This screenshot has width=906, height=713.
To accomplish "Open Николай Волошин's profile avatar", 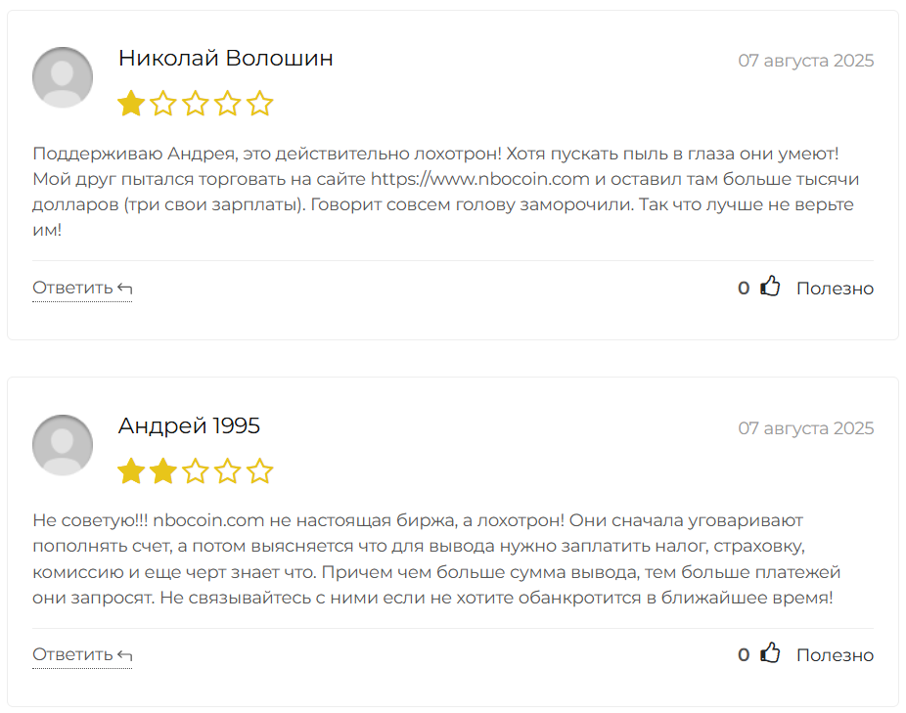I will 62,76.
